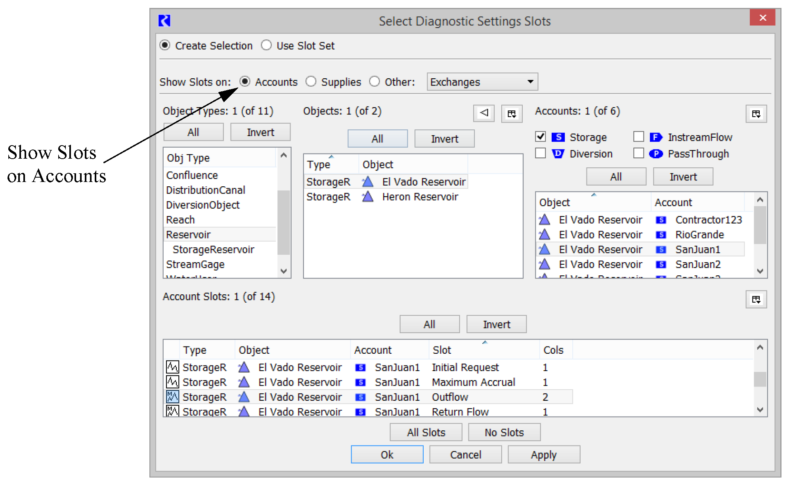Click the multi-column slot icon on Outflow row
This screenshot has height=489, width=791.
172,397
